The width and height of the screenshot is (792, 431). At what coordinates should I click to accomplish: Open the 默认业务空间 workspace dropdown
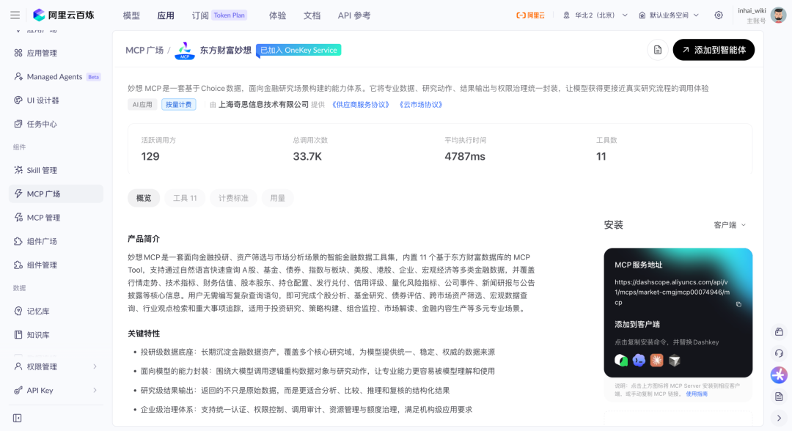669,15
